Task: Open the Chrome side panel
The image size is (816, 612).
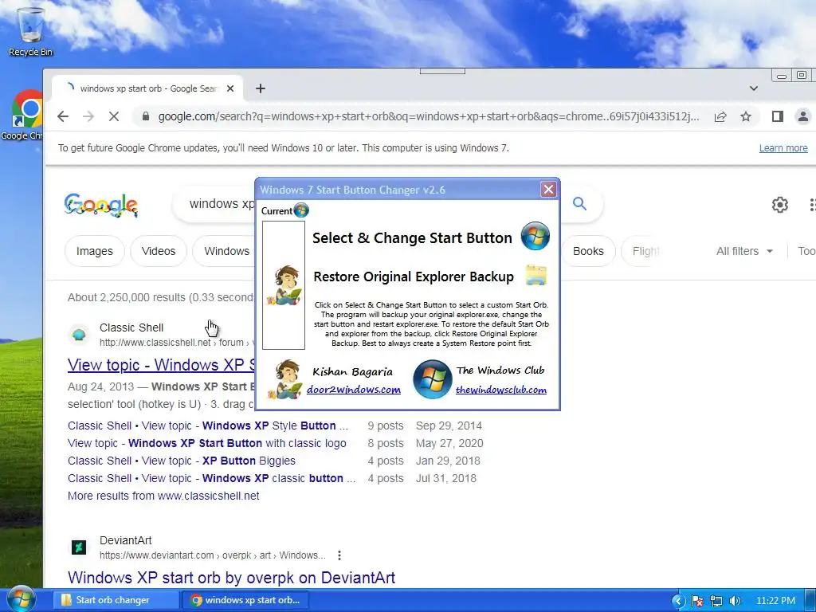Action: [778, 116]
